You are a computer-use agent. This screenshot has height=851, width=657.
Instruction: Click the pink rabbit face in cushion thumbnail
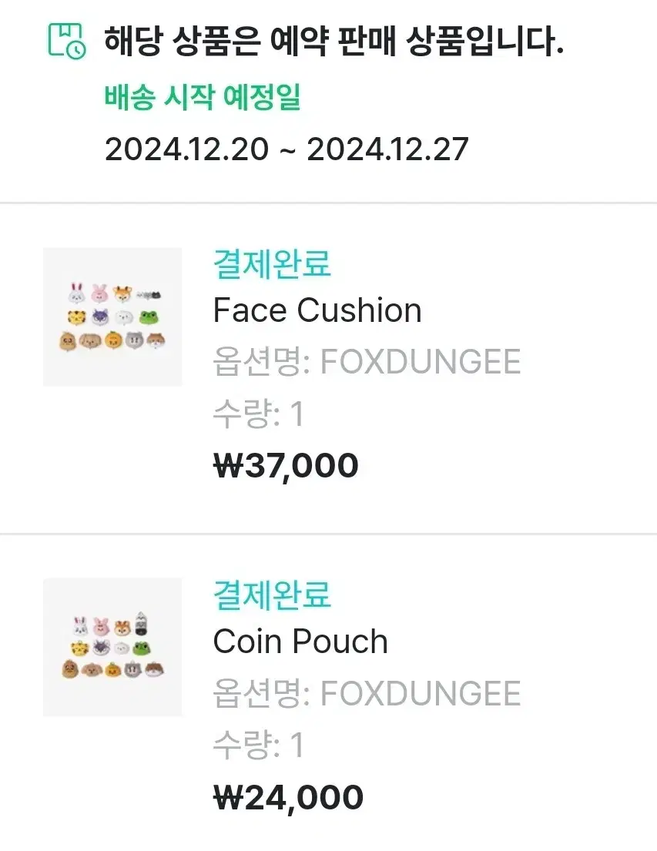(100, 293)
